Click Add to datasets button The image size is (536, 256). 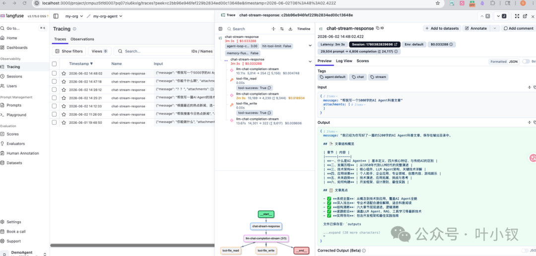442,28
